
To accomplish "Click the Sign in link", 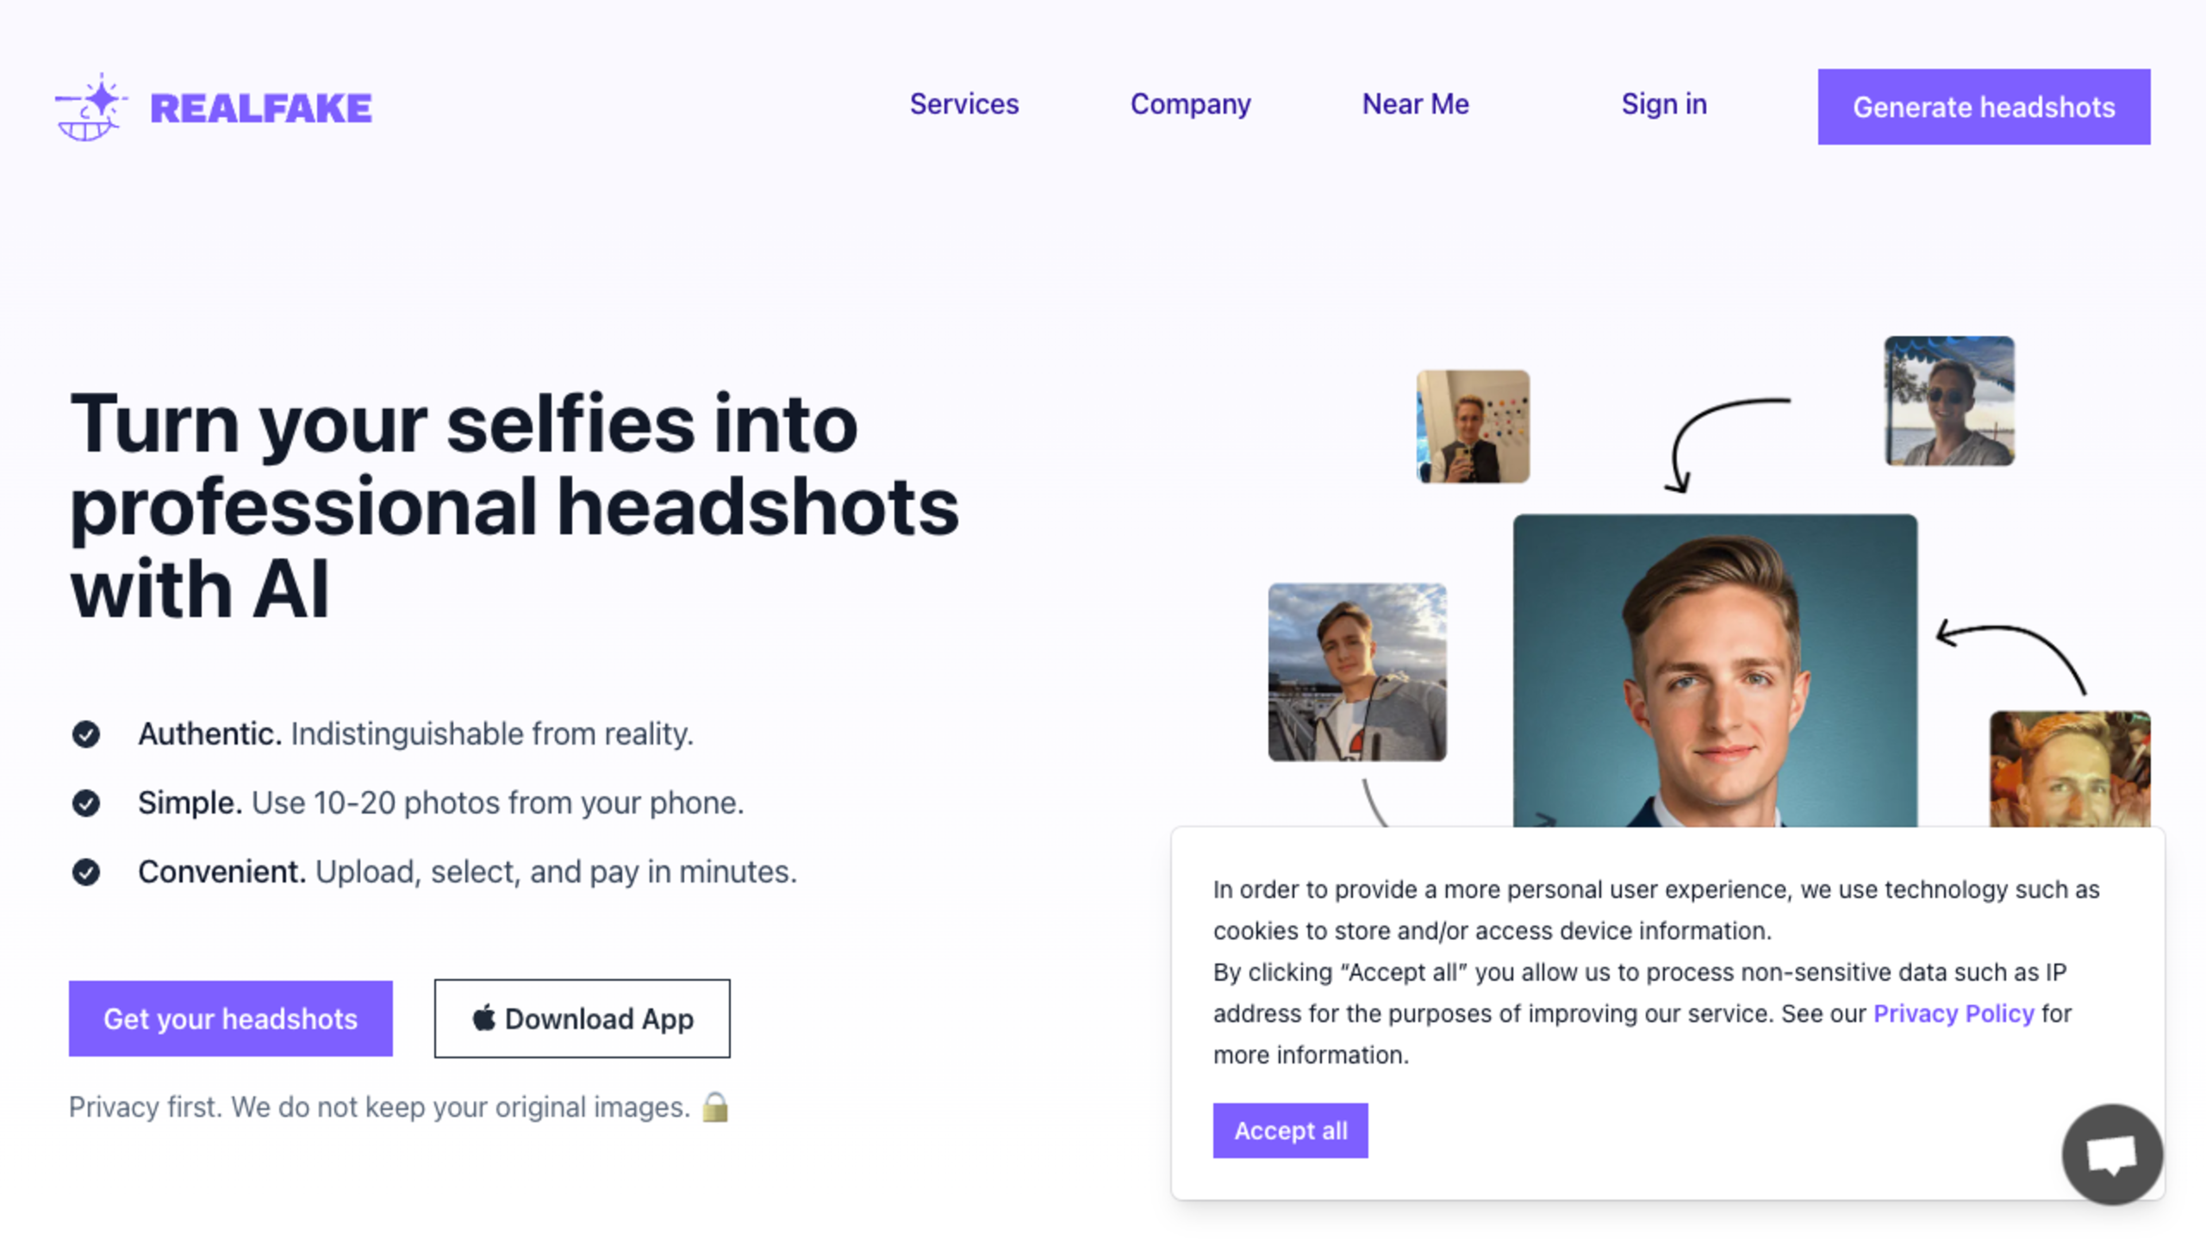I will [x=1664, y=103].
